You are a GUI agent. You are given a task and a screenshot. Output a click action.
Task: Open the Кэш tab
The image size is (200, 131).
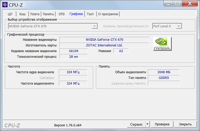[x=22, y=14]
